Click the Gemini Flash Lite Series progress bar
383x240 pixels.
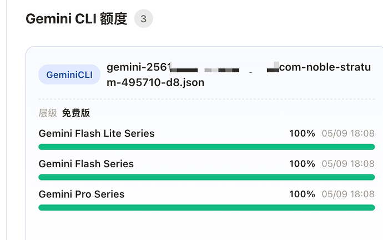[x=206, y=147]
